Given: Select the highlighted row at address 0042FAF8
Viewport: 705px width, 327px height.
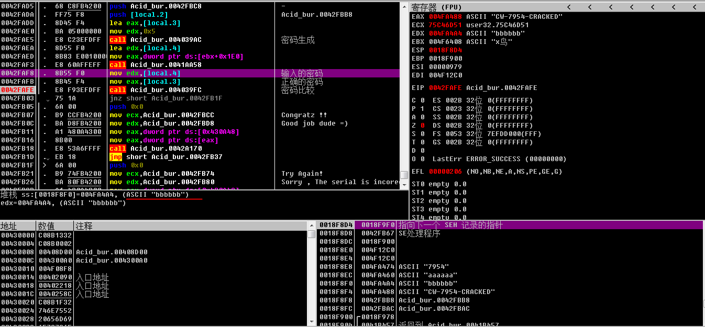Looking at the screenshot, I should tap(199, 73).
